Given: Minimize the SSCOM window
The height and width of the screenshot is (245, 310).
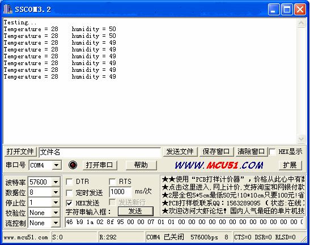Looking at the screenshot, I should click(x=274, y=9).
